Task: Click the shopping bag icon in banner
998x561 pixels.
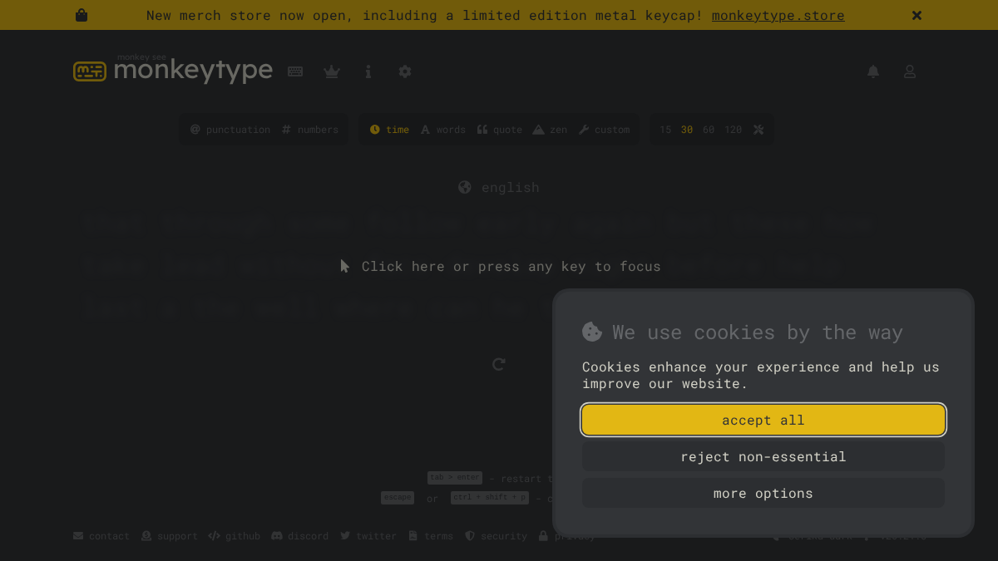Action: (x=82, y=15)
